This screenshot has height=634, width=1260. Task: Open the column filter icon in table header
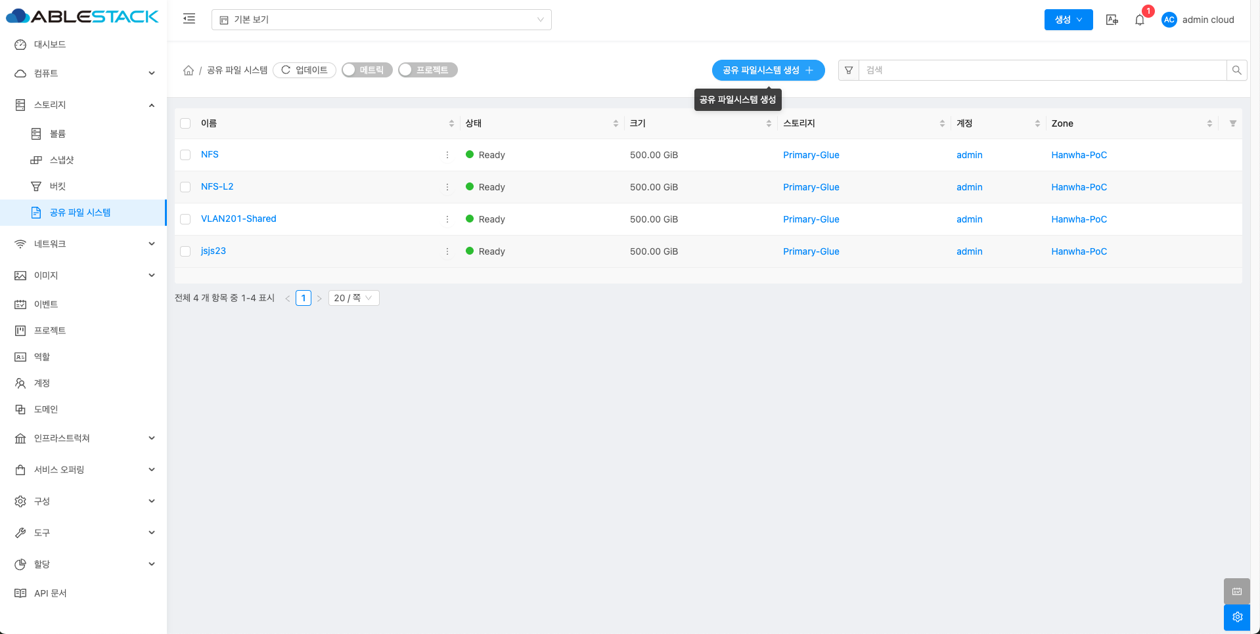pyautogui.click(x=1232, y=123)
